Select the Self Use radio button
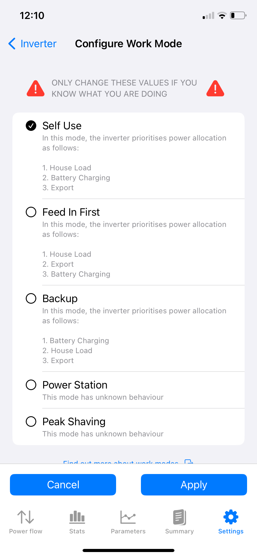Screen dimensions: 257x557 31,126
